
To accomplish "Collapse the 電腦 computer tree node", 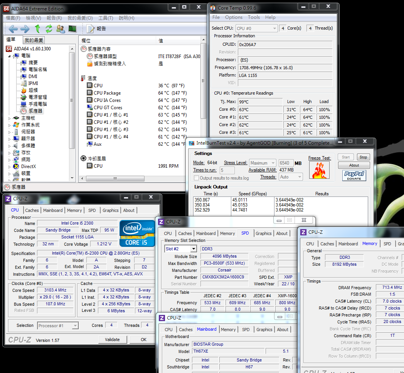I will (9, 56).
